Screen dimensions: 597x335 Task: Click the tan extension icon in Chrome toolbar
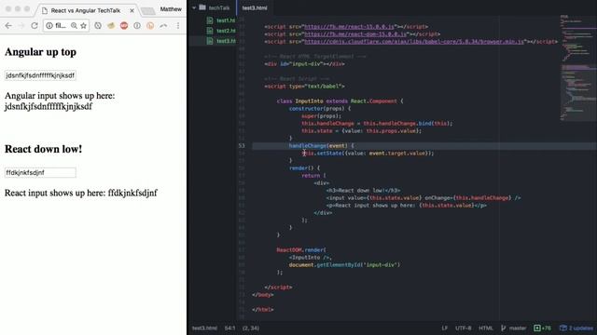(x=111, y=25)
